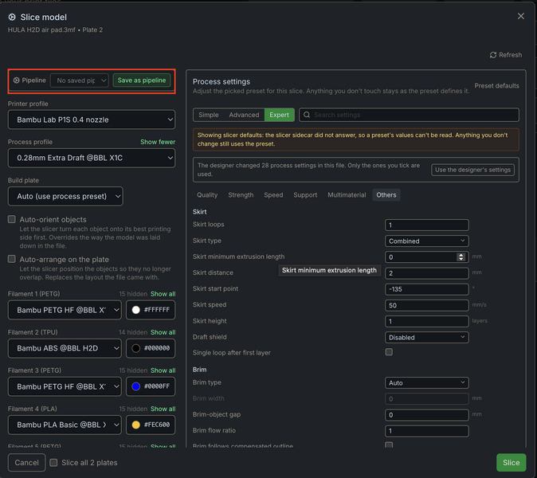Click the Skirt distance input field

click(427, 273)
